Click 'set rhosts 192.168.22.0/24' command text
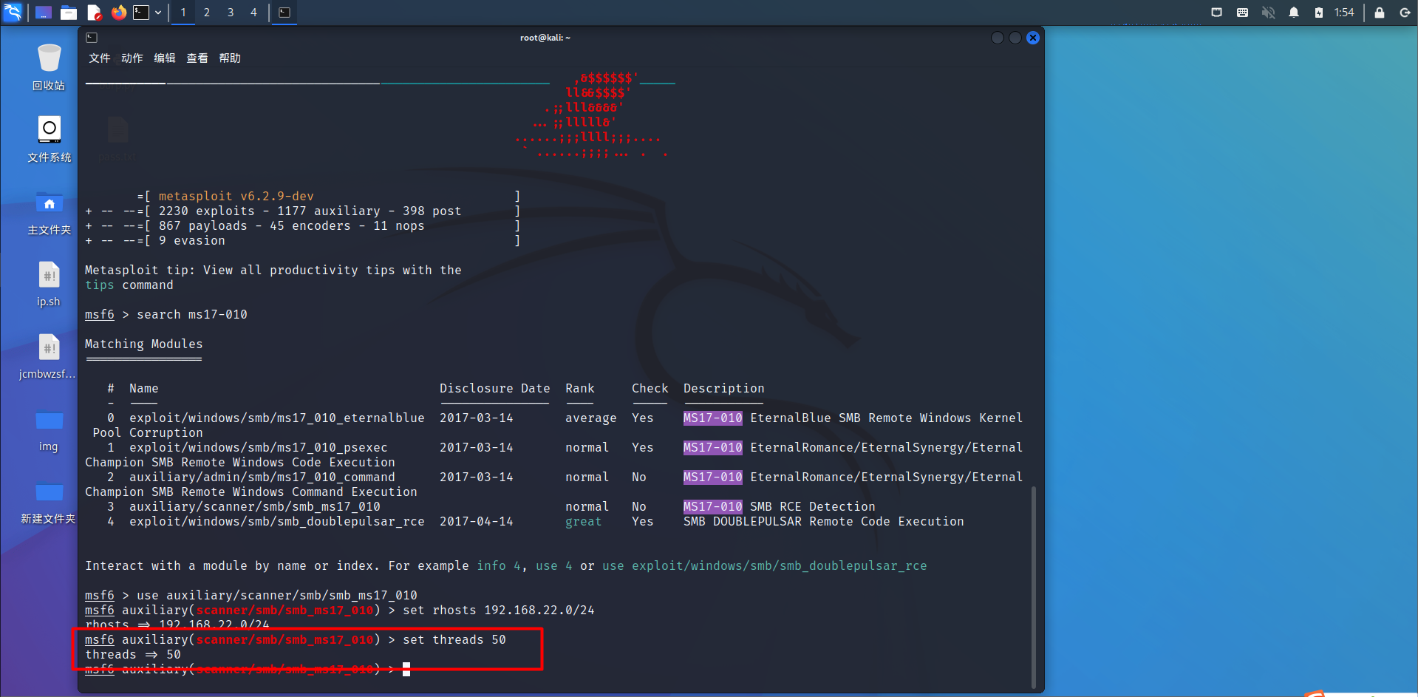Screen dimensions: 1418x697 (x=499, y=611)
